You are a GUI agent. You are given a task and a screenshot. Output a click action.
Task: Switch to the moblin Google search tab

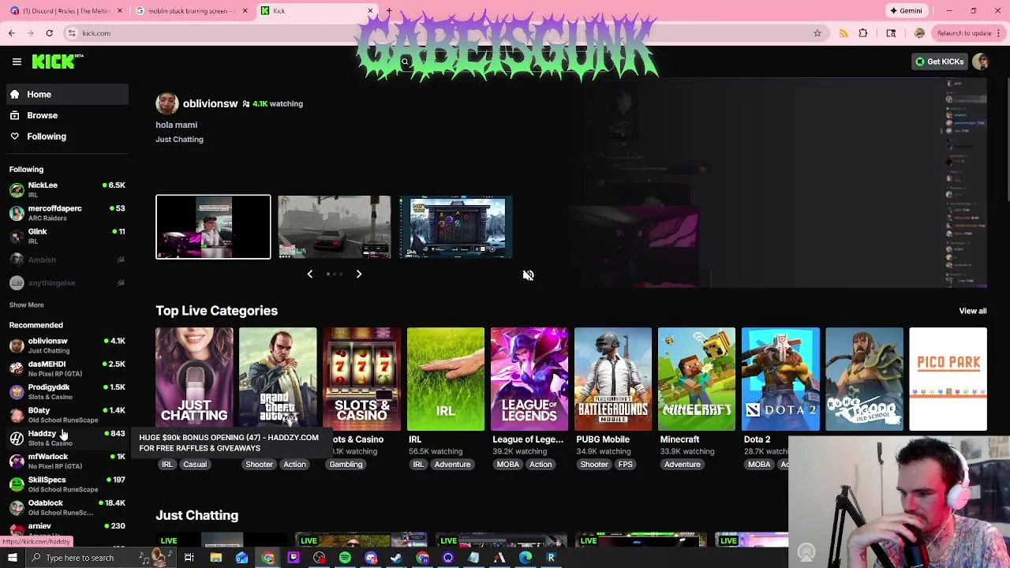point(193,11)
